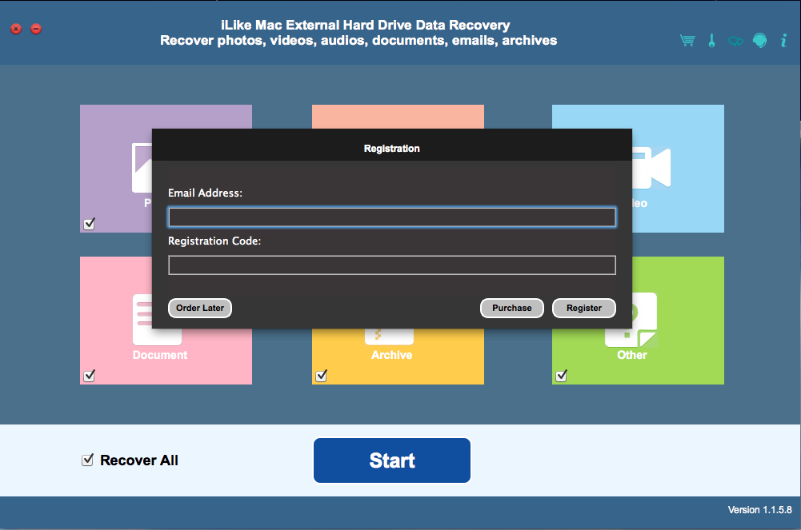Screen dimensions: 801x530
Task: Uncheck the Archive tile checkbox
Action: [322, 375]
